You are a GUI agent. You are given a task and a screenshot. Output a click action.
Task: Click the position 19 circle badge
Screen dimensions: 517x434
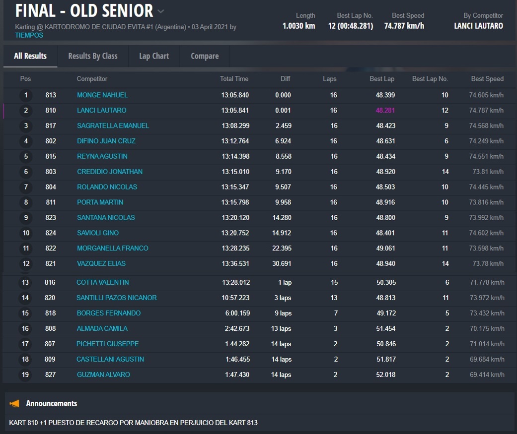25,375
